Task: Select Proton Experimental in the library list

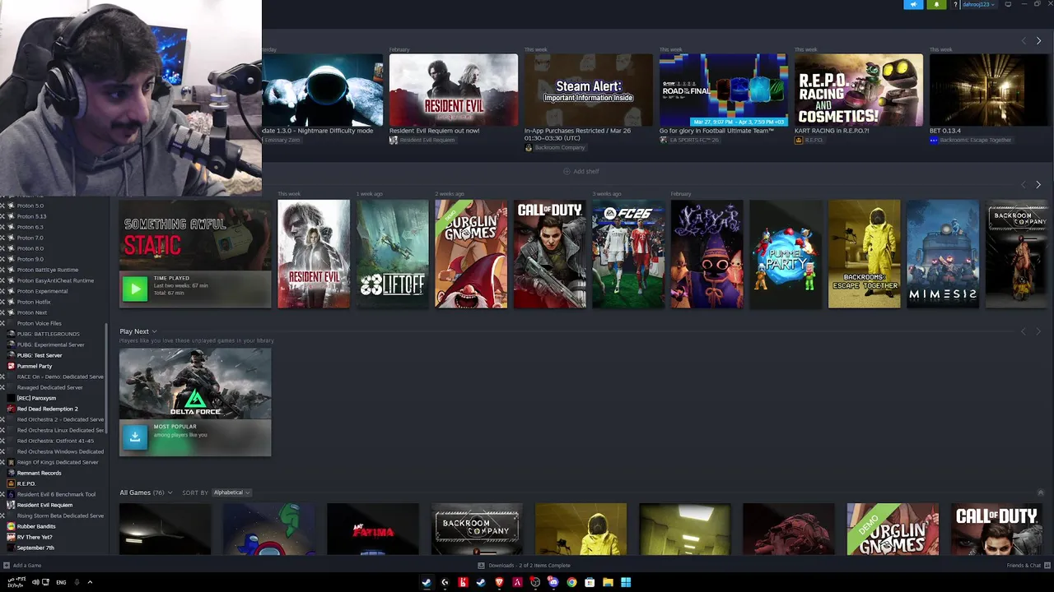Action: 42,291
